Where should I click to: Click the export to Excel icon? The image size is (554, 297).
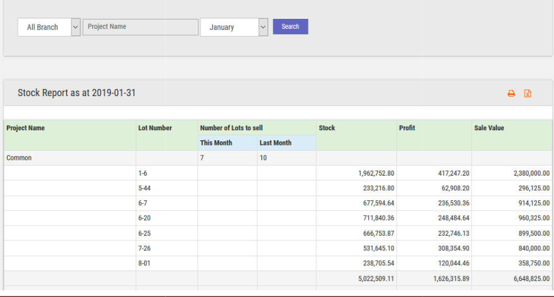pos(527,94)
